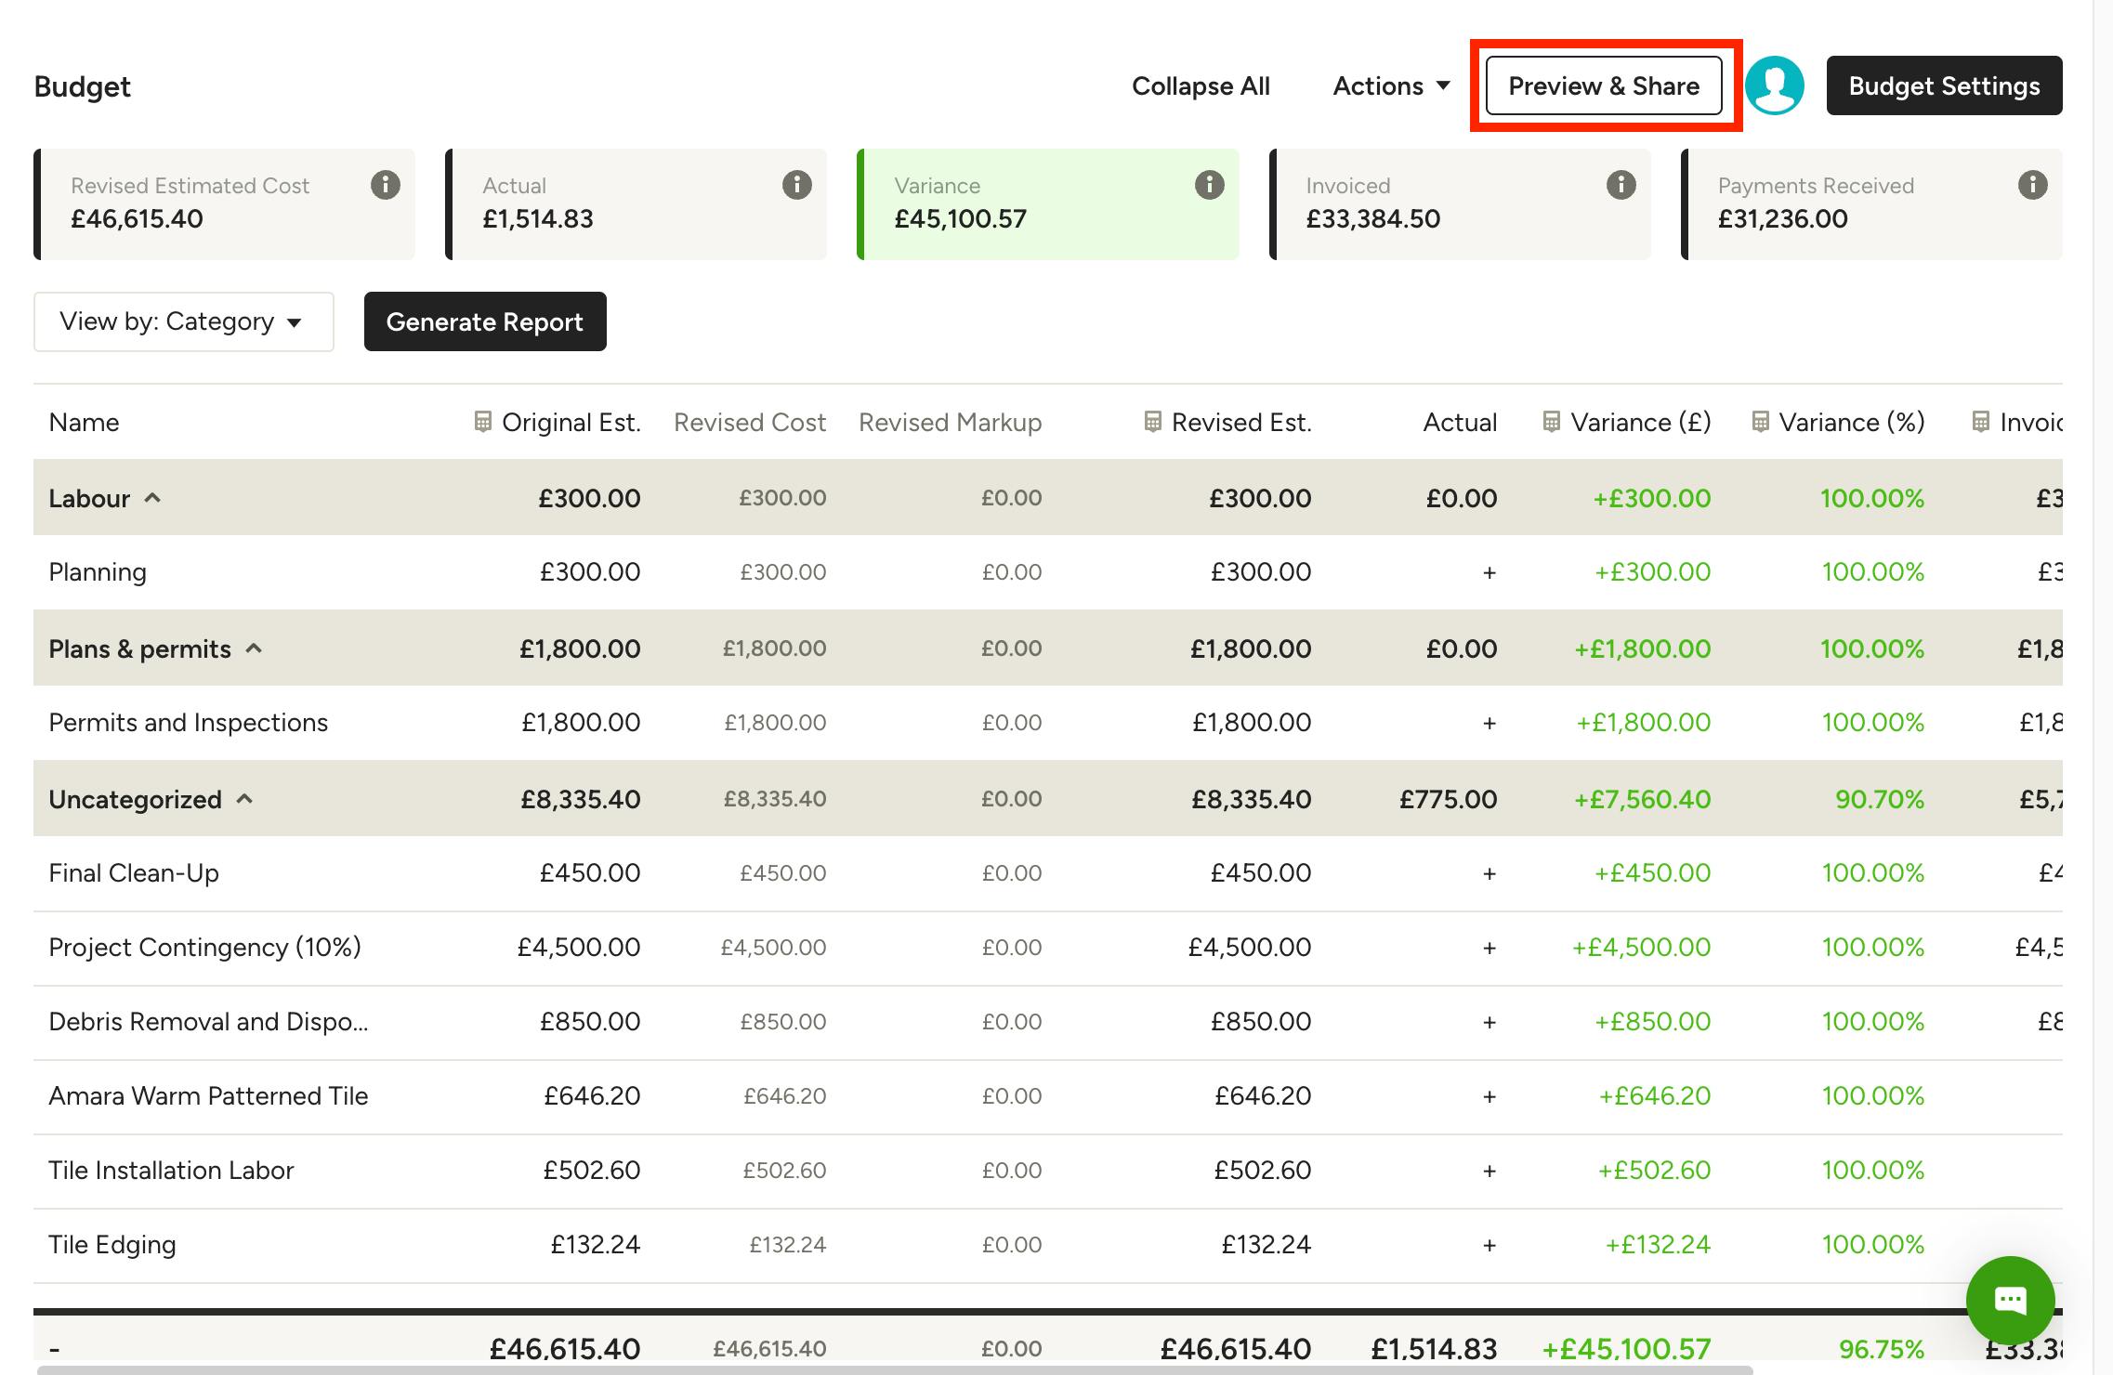Image resolution: width=2113 pixels, height=1375 pixels.
Task: Select the Planning row name
Action: (x=98, y=572)
